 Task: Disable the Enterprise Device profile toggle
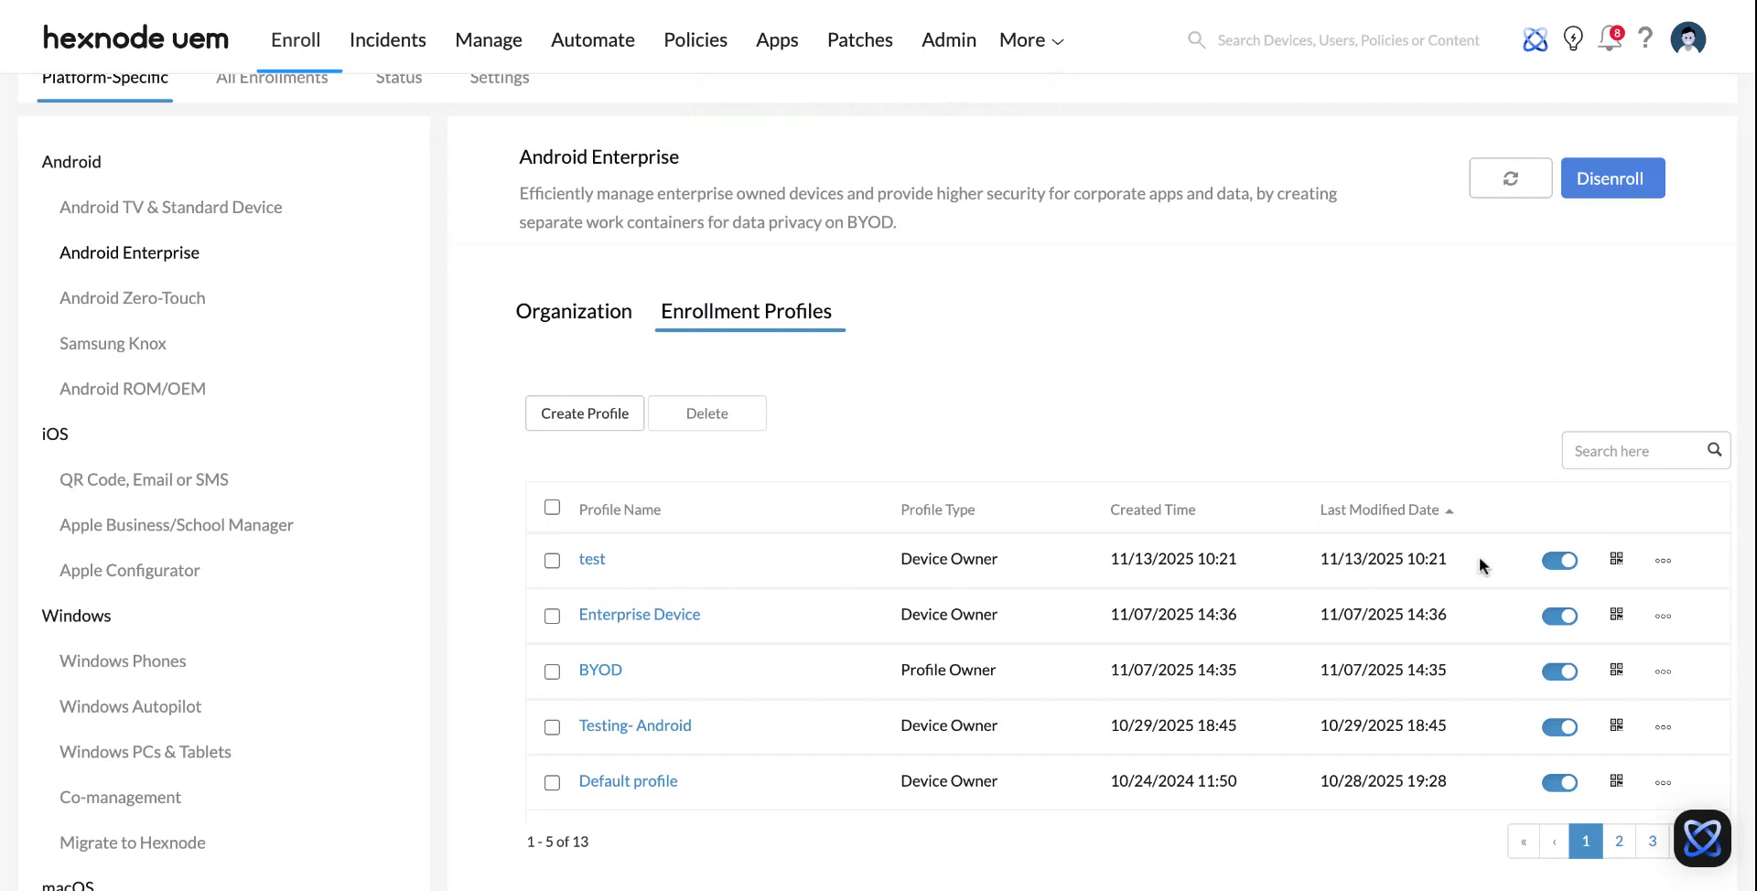(x=1559, y=616)
